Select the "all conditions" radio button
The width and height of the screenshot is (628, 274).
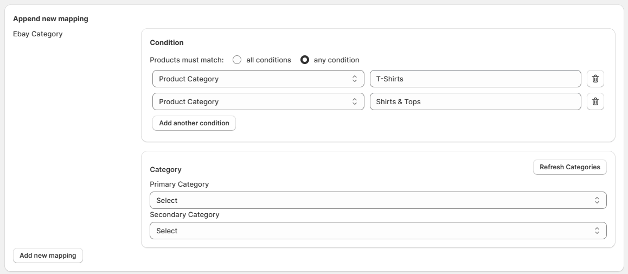point(237,60)
